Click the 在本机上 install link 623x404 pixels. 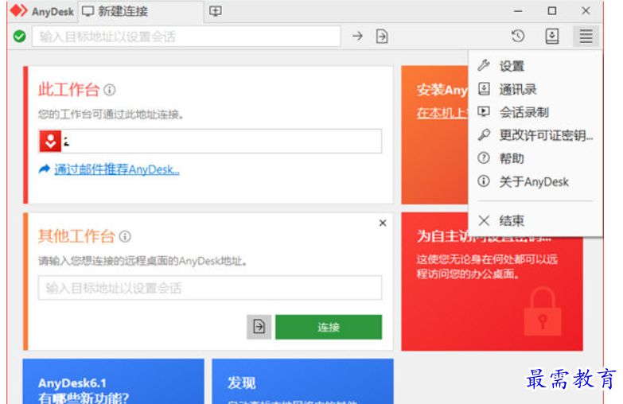(x=442, y=113)
